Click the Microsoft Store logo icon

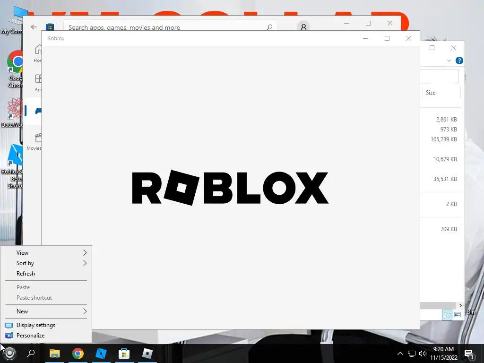point(50,27)
